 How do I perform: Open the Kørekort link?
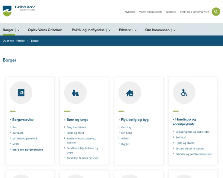(x=17, y=133)
